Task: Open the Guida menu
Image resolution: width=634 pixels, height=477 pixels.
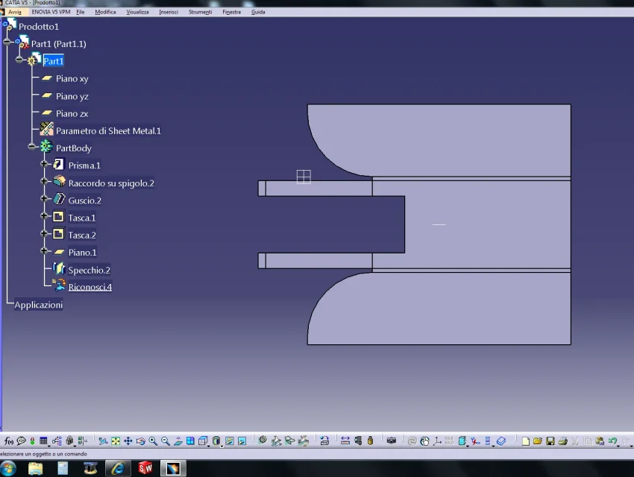Action: click(258, 12)
